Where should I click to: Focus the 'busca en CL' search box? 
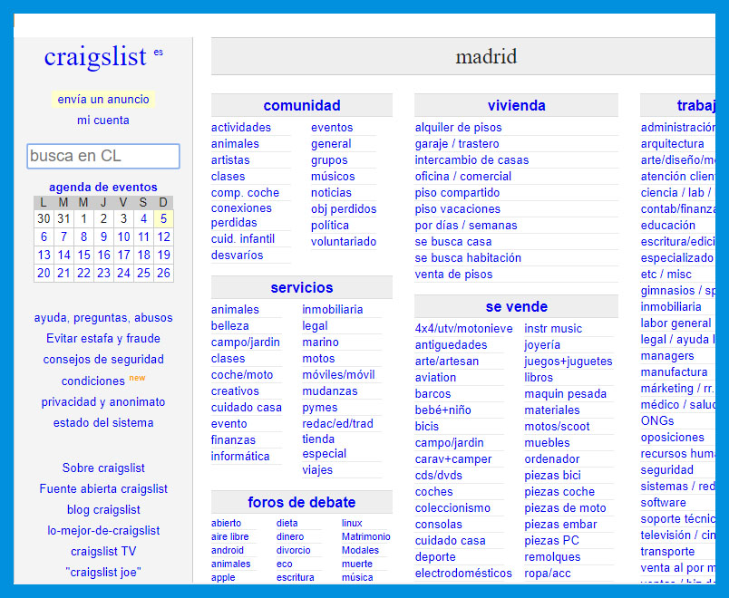103,156
